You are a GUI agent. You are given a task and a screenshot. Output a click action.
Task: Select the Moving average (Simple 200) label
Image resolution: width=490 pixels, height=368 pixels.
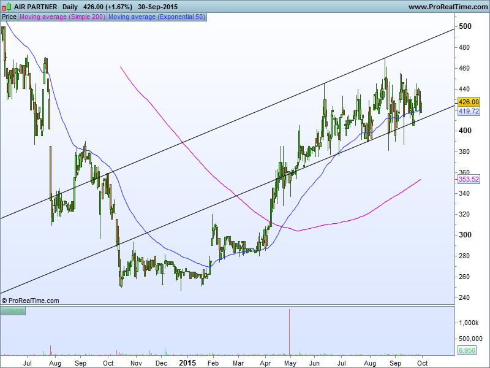tap(62, 17)
